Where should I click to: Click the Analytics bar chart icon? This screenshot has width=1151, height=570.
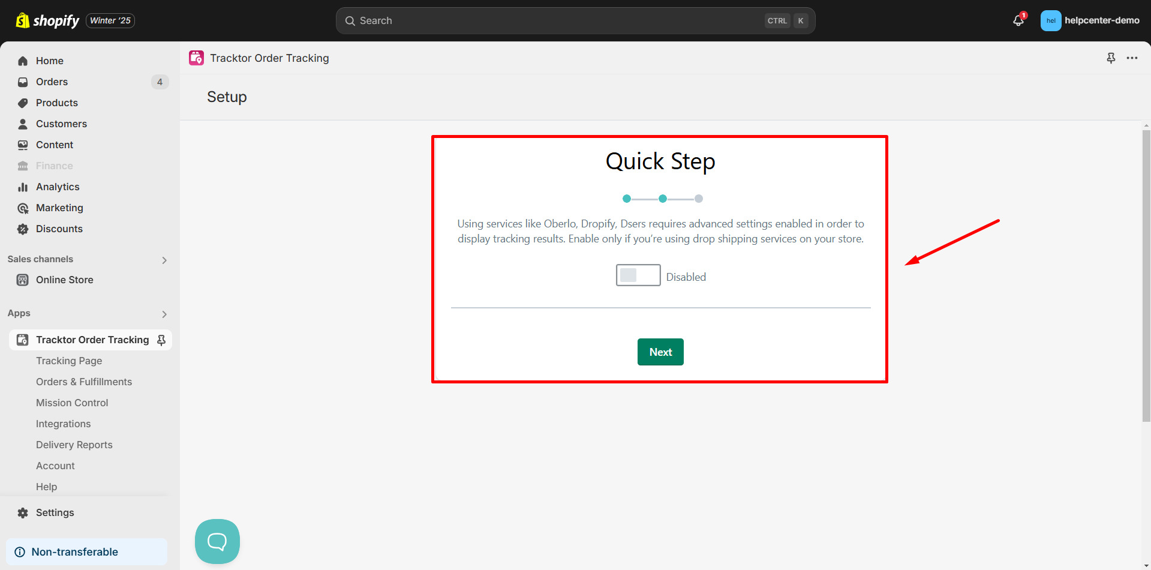22,187
